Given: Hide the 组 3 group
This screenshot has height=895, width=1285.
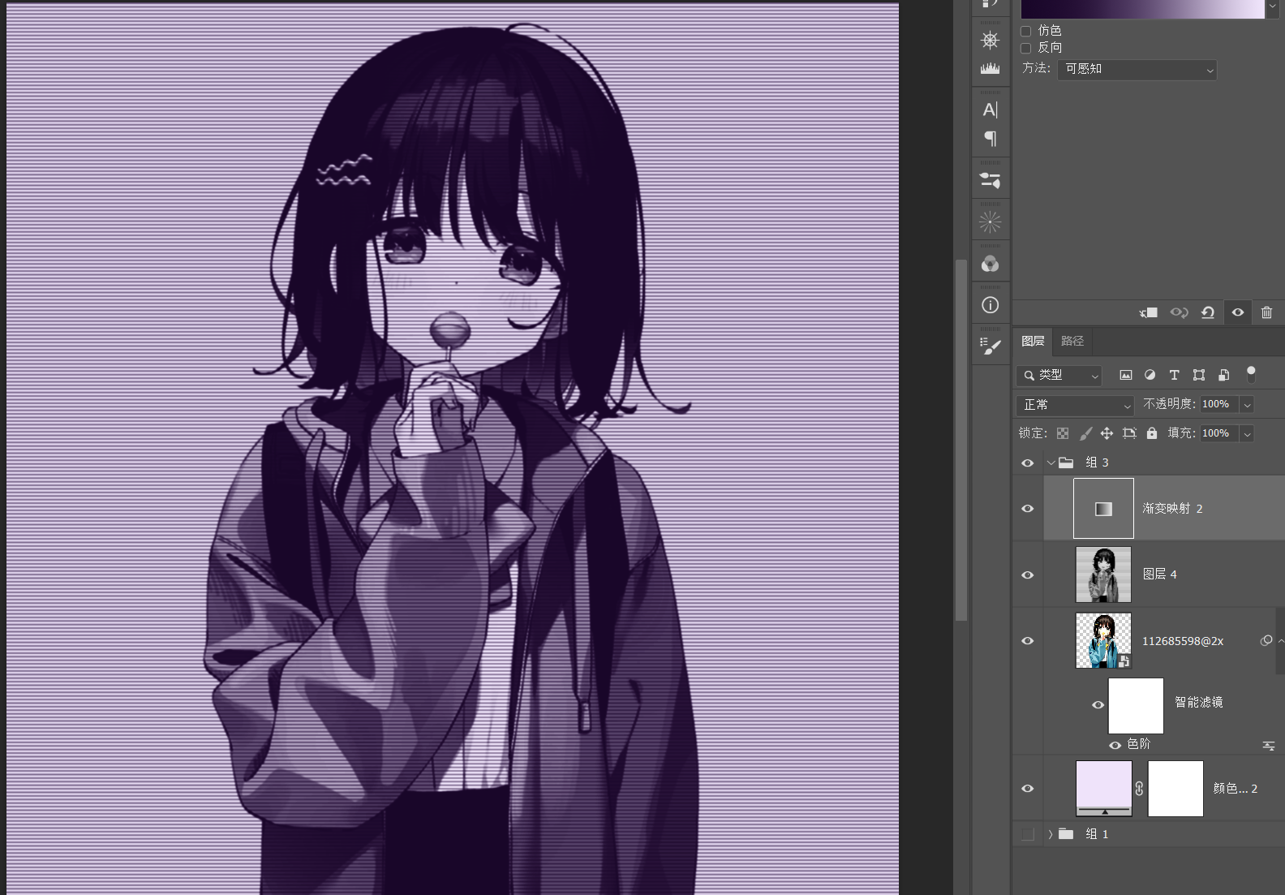Looking at the screenshot, I should pos(1028,463).
